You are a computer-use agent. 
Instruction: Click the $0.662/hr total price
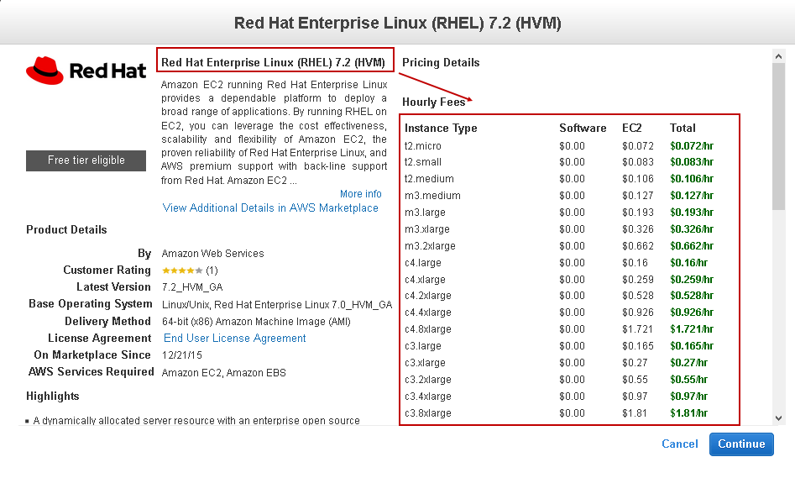click(x=692, y=246)
